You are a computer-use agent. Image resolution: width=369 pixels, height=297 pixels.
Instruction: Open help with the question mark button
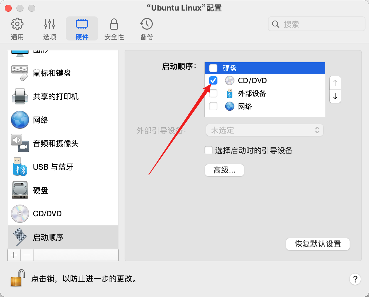point(355,279)
